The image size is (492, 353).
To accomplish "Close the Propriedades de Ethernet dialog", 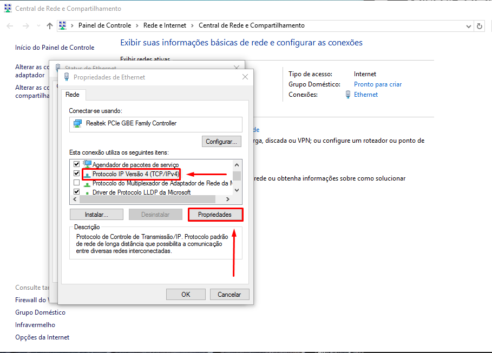I will pos(245,77).
